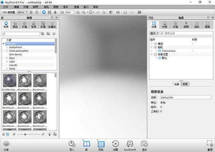Select the 默认 scene set item
Viewport: 215px width, 152px height.
pyautogui.click(x=164, y=58)
